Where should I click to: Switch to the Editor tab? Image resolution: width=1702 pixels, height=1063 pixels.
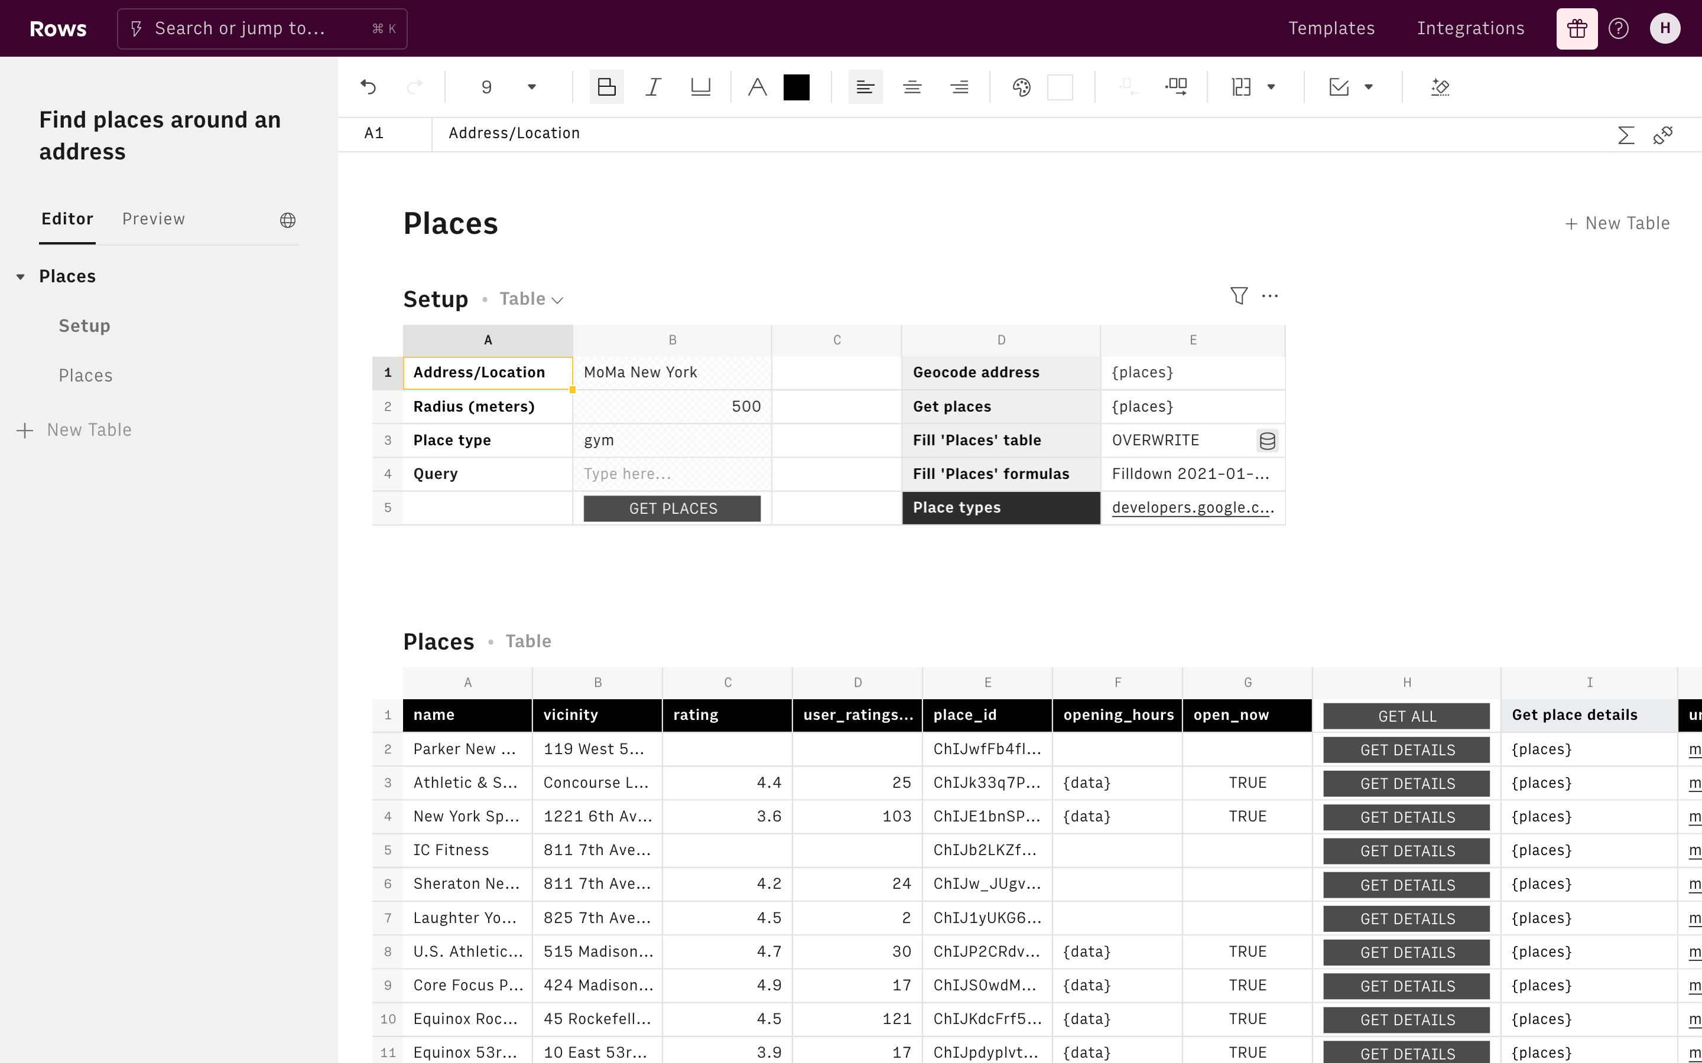[x=67, y=219]
